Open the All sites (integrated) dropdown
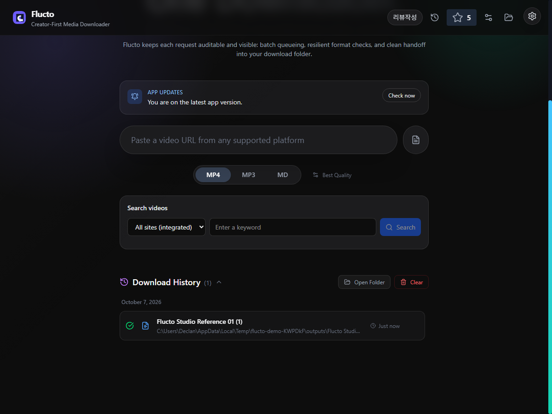552x414 pixels. (167, 227)
